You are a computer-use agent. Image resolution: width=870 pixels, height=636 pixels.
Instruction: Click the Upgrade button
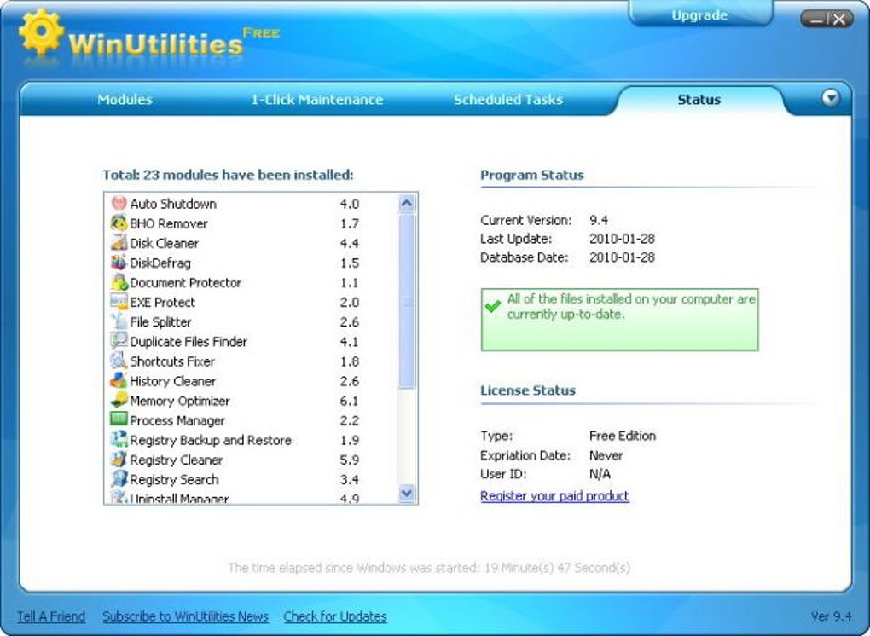pos(699,15)
